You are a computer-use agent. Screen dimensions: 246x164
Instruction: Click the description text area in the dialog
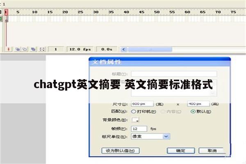click(x=174, y=88)
